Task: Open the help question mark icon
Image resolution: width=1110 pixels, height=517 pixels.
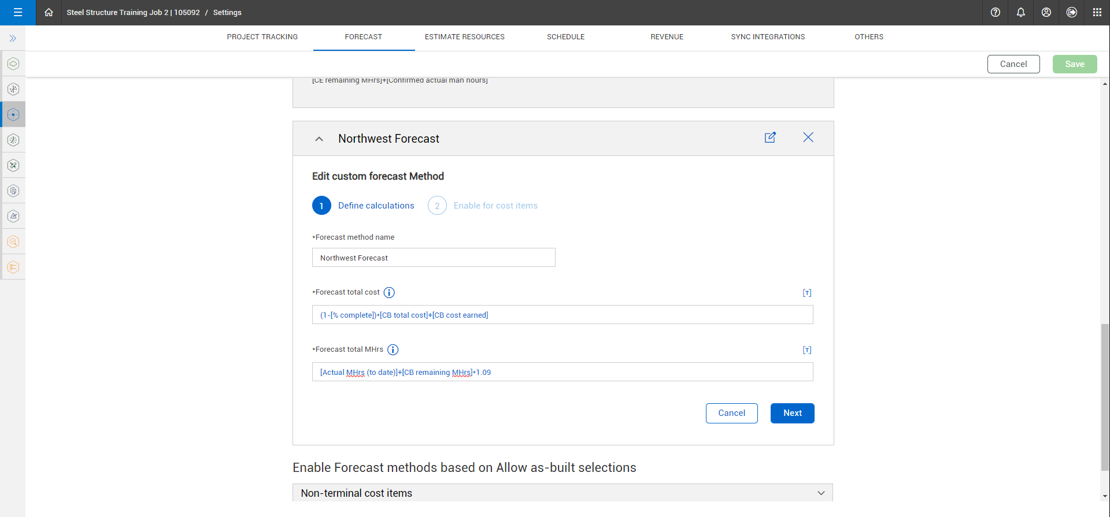Action: (995, 13)
